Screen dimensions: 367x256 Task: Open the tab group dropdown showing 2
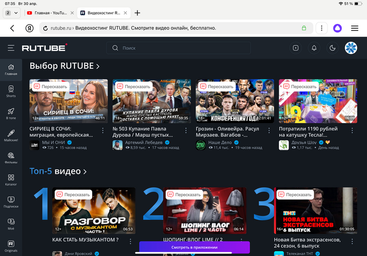(x=12, y=13)
